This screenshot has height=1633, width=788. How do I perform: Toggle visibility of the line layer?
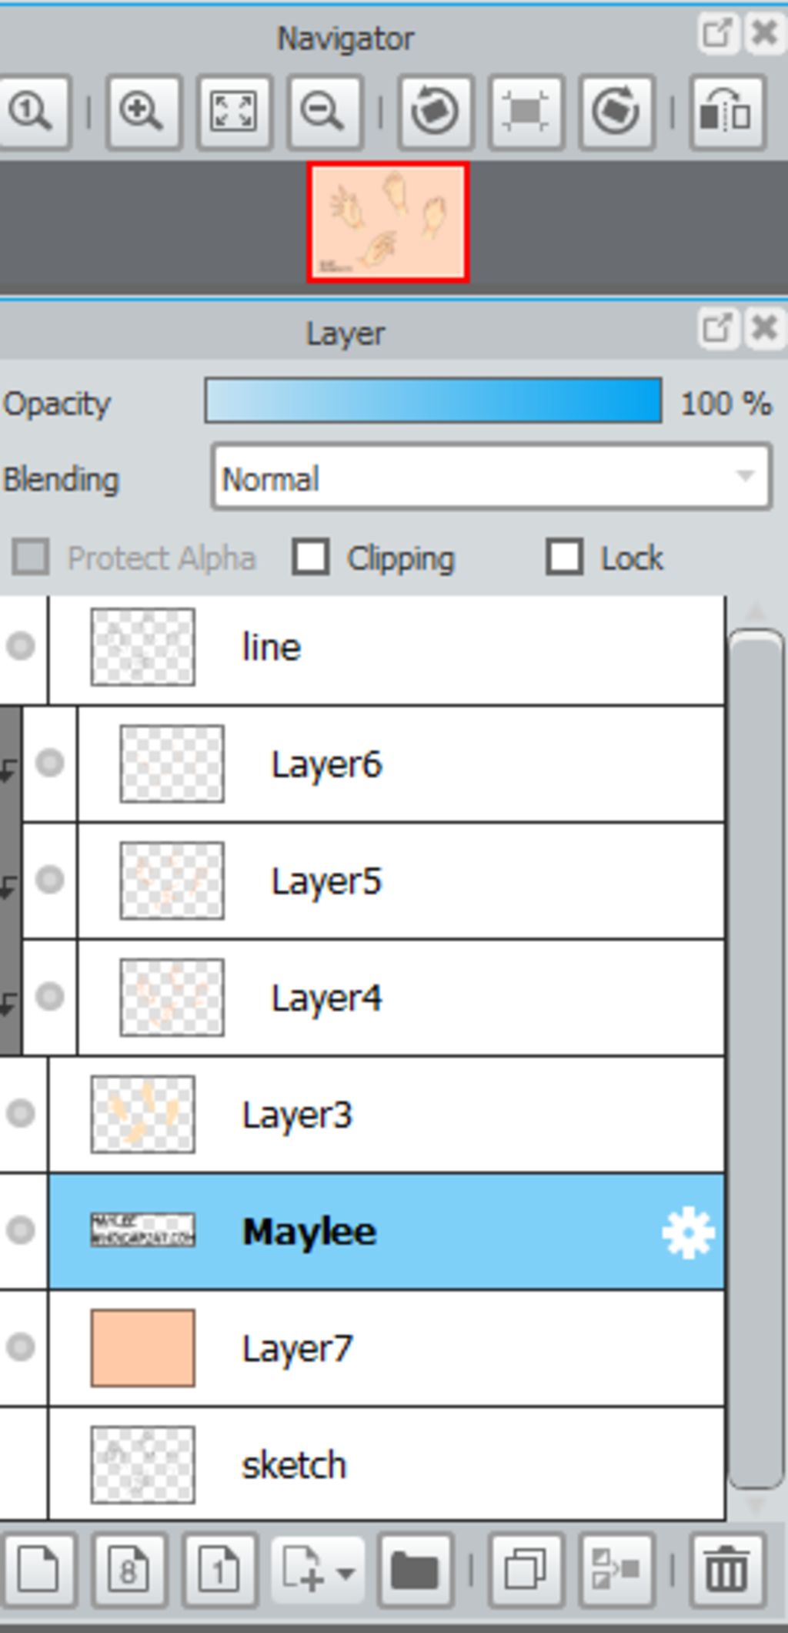[x=21, y=645]
